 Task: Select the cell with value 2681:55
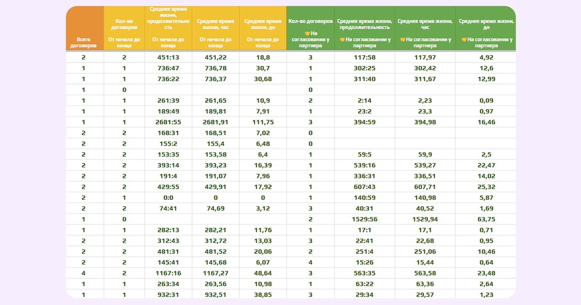coord(168,122)
